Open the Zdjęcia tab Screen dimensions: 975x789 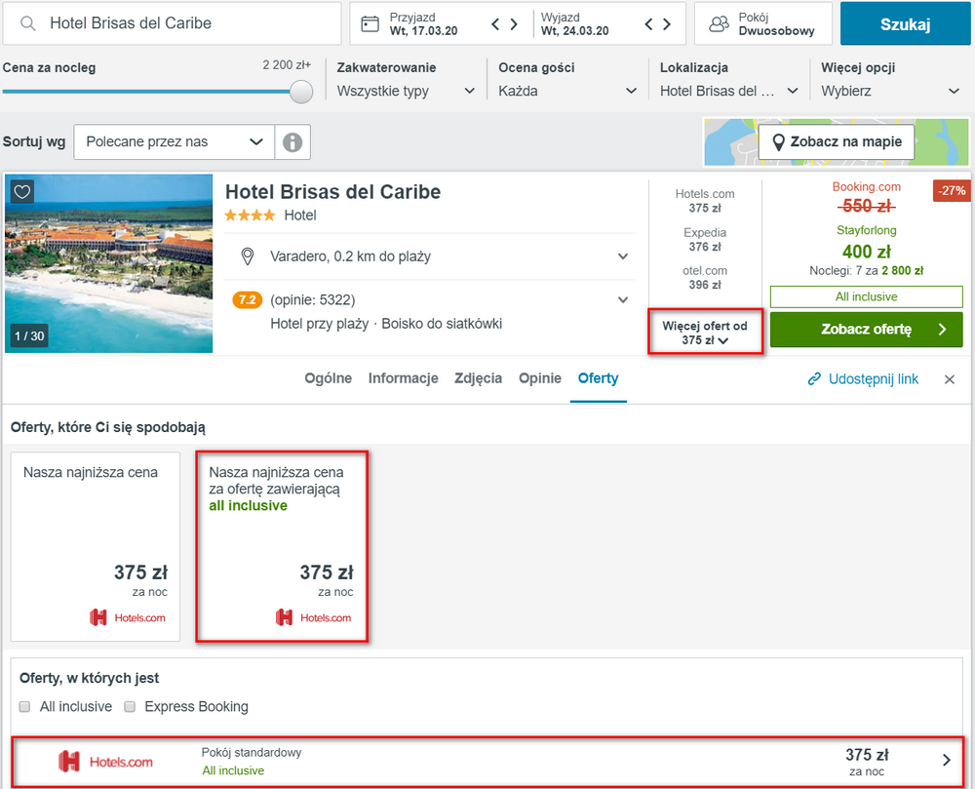pyautogui.click(x=478, y=378)
